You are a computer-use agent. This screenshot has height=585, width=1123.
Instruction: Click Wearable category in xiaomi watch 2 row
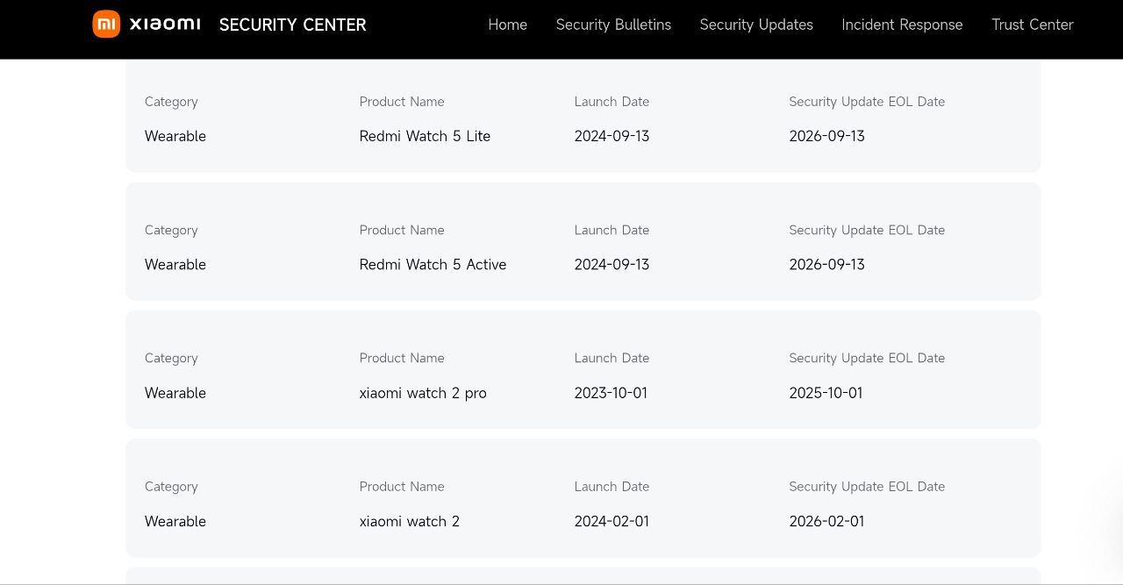175,522
